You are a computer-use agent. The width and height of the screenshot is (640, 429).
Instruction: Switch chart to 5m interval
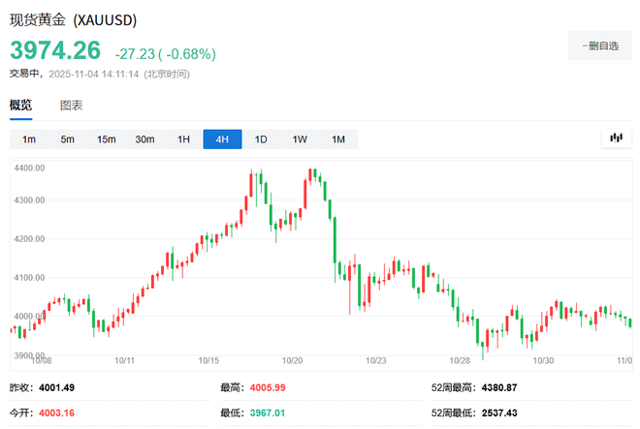68,139
